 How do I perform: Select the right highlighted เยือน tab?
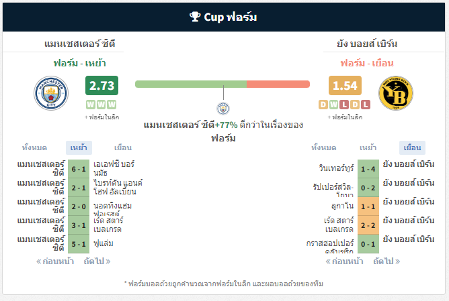[412, 147]
